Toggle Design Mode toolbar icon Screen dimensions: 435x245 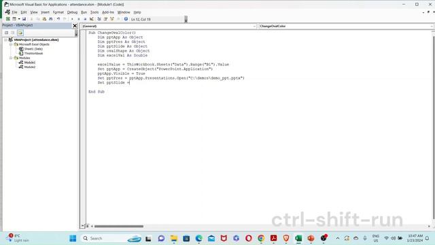[x=92, y=19]
